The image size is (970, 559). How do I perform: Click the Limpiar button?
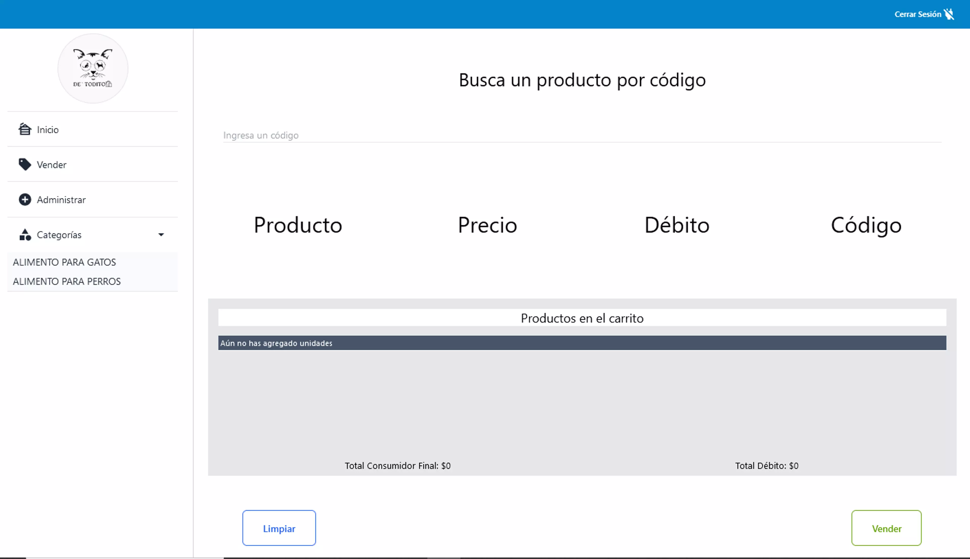279,528
